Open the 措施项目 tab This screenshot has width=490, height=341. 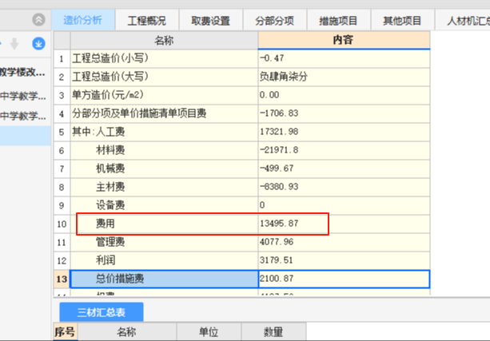(338, 21)
